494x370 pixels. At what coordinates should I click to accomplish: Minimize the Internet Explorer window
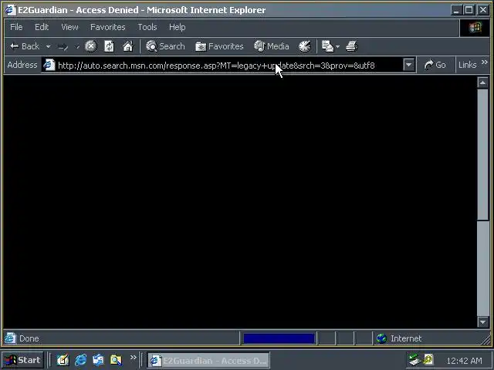tap(456, 10)
